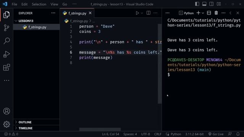The height and width of the screenshot is (137, 244).
Task: Toggle secondary side bar visibility
Action: click(211, 4)
